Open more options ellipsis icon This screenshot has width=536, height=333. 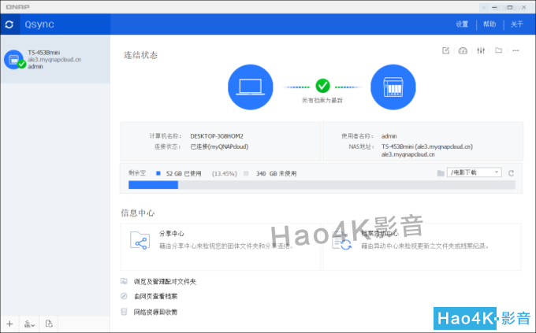516,50
